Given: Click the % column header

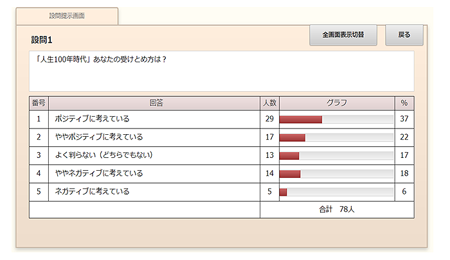Looking at the screenshot, I should [404, 103].
